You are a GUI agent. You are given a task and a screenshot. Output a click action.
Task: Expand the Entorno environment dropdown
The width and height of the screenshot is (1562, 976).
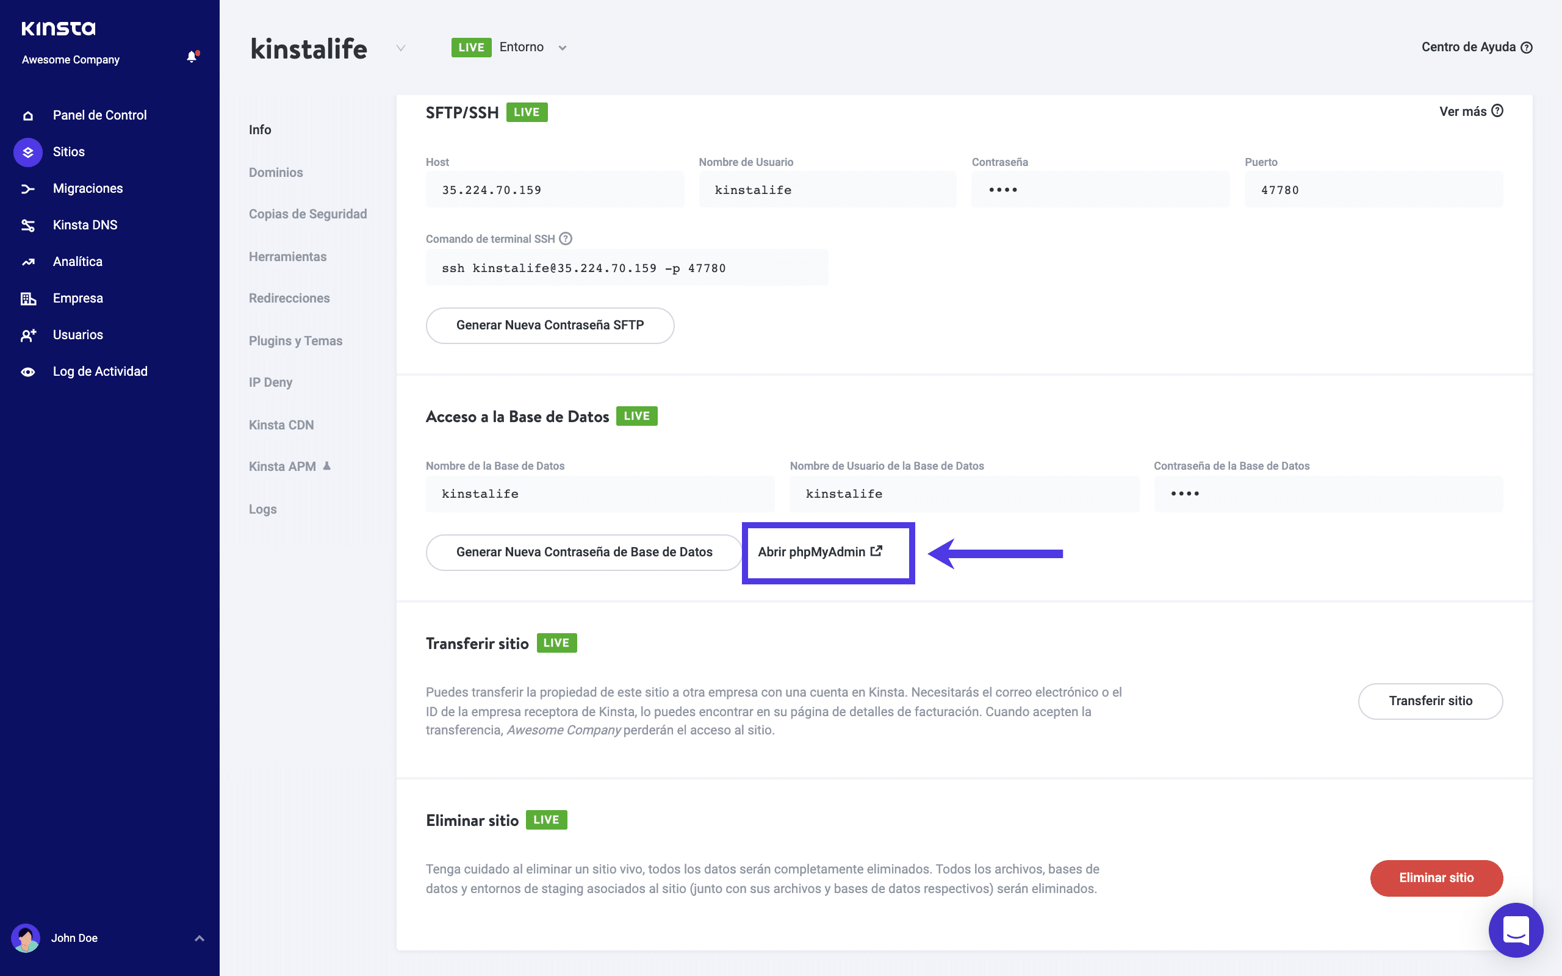point(562,47)
